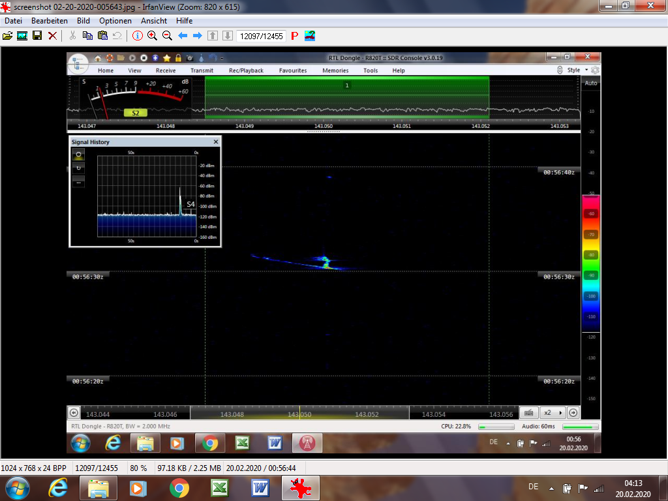
Task: Click the padlock icon in SDR Console
Action: (178, 58)
